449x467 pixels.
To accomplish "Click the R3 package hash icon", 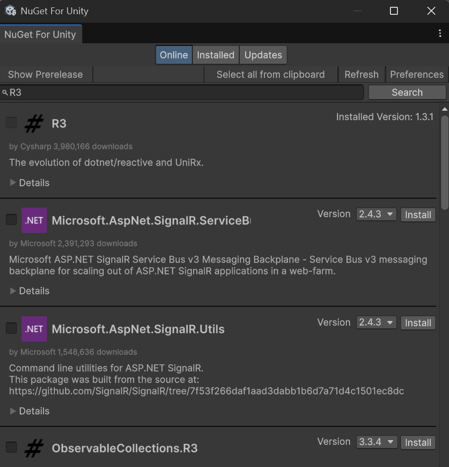I will coord(34,123).
